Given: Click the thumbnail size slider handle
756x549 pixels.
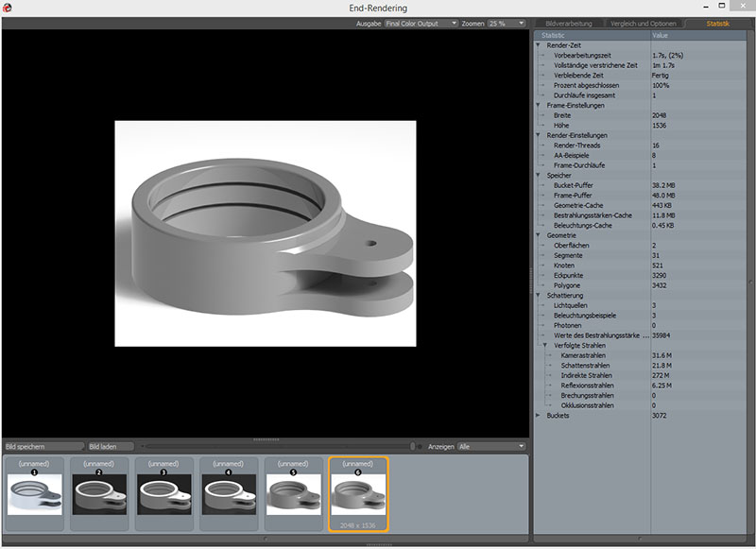Looking at the screenshot, I should (x=413, y=447).
